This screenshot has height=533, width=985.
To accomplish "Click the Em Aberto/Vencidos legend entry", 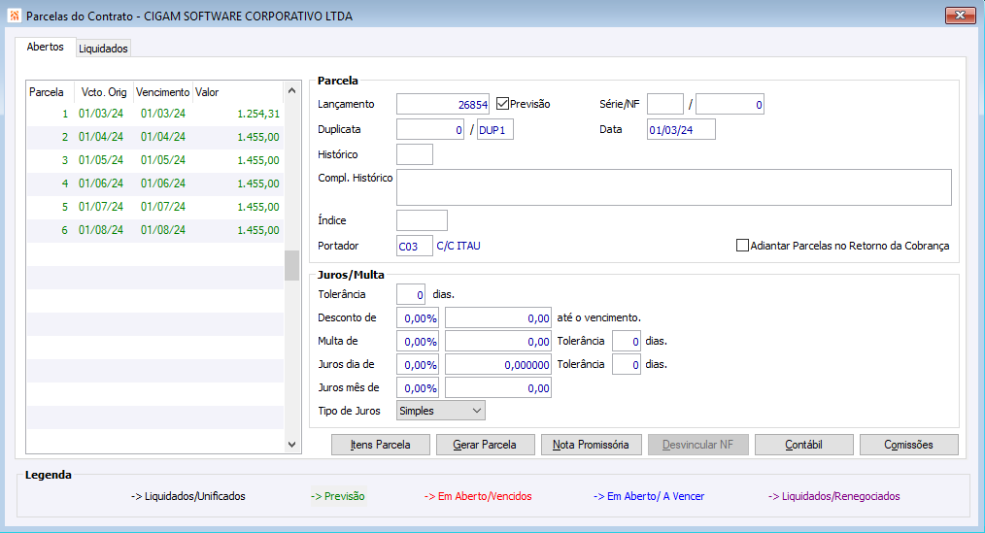I will [478, 496].
